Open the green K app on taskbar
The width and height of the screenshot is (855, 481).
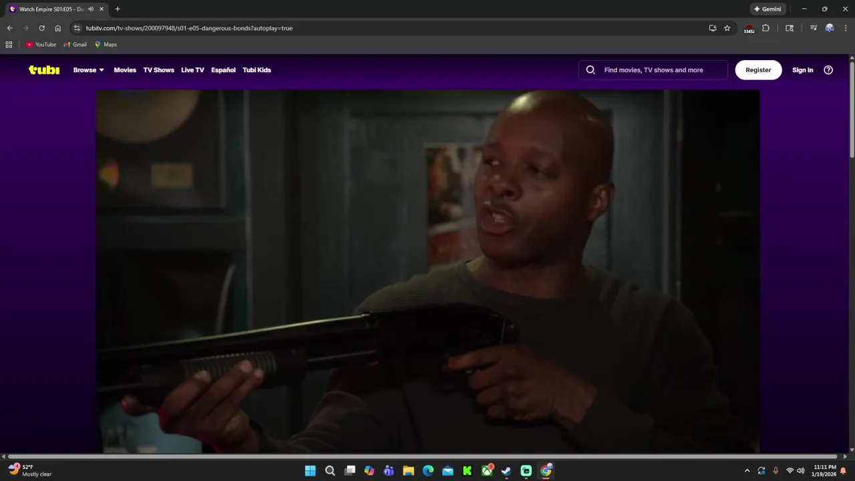[x=468, y=471]
